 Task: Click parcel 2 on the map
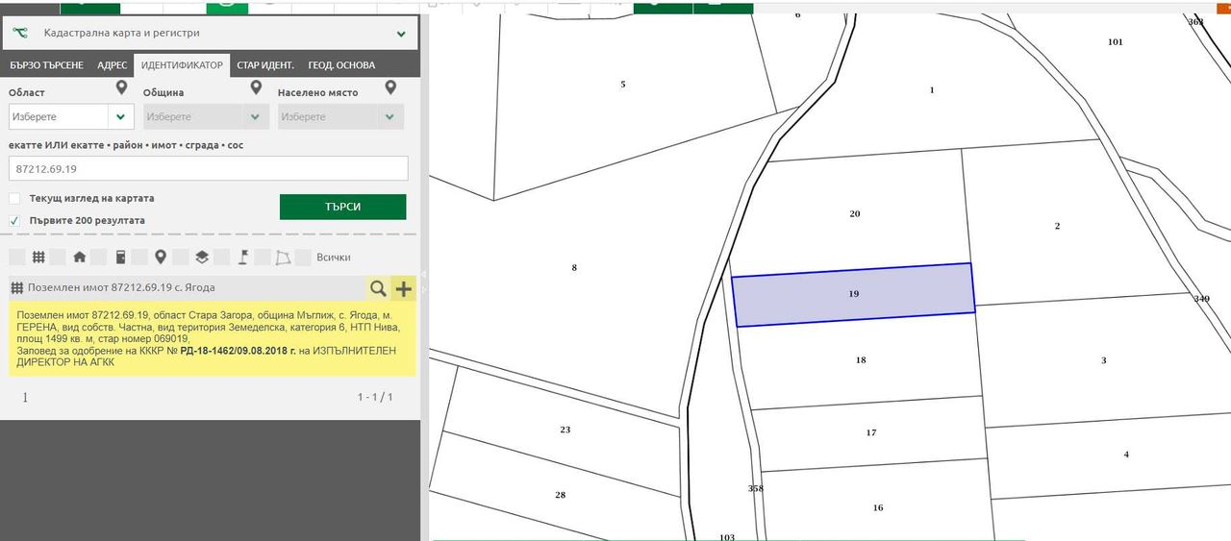tap(1057, 226)
